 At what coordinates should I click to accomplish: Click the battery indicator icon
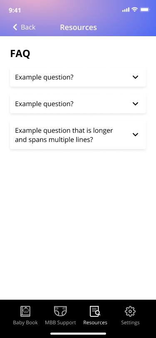[x=145, y=10]
